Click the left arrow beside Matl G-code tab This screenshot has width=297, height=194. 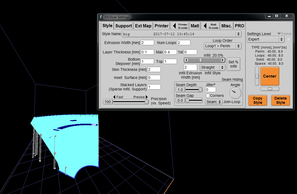pos(205,26)
